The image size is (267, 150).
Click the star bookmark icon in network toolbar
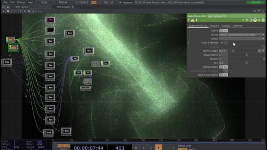[25, 11]
